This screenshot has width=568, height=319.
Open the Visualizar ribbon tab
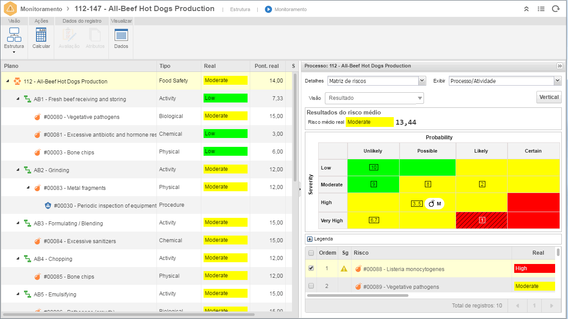[x=121, y=21]
